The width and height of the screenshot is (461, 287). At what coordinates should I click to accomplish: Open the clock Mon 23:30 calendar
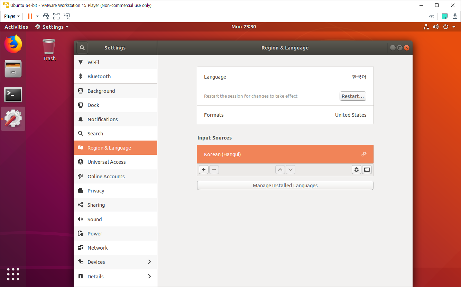(x=244, y=27)
